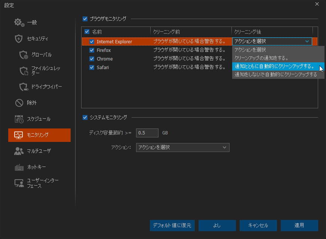Click the デフォルト値に復元 button
The image size is (326, 239).
pyautogui.click(x=172, y=226)
